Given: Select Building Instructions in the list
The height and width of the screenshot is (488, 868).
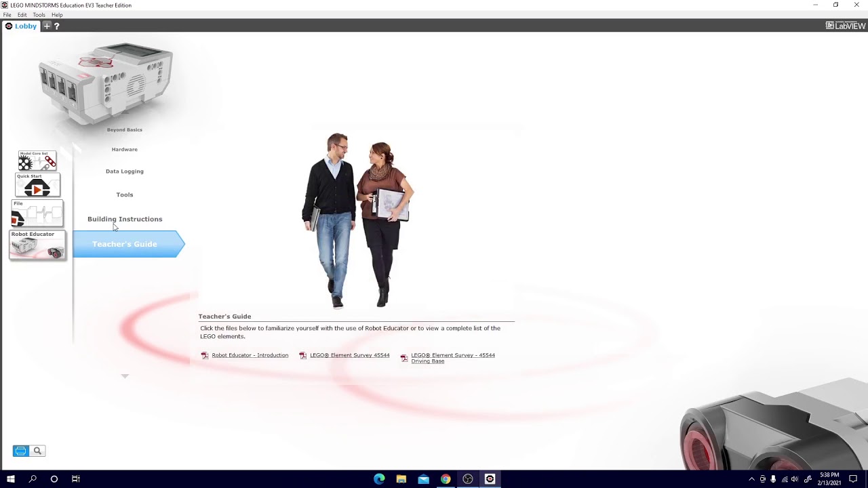Looking at the screenshot, I should click(x=125, y=219).
